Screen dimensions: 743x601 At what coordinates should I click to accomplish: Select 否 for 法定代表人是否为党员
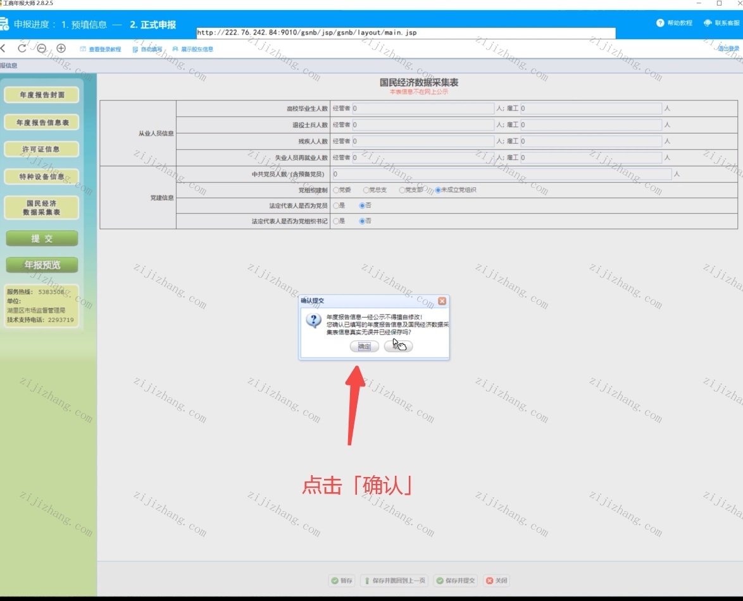pos(362,206)
